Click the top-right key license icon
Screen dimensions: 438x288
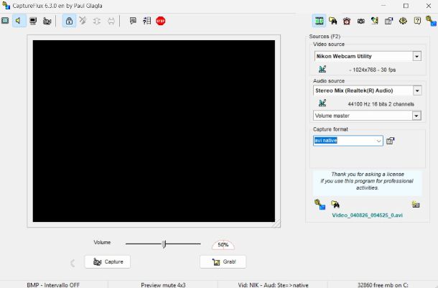point(431,21)
